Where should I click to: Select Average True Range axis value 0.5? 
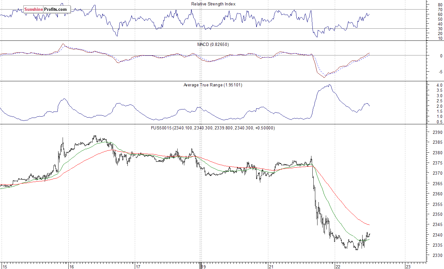point(440,122)
